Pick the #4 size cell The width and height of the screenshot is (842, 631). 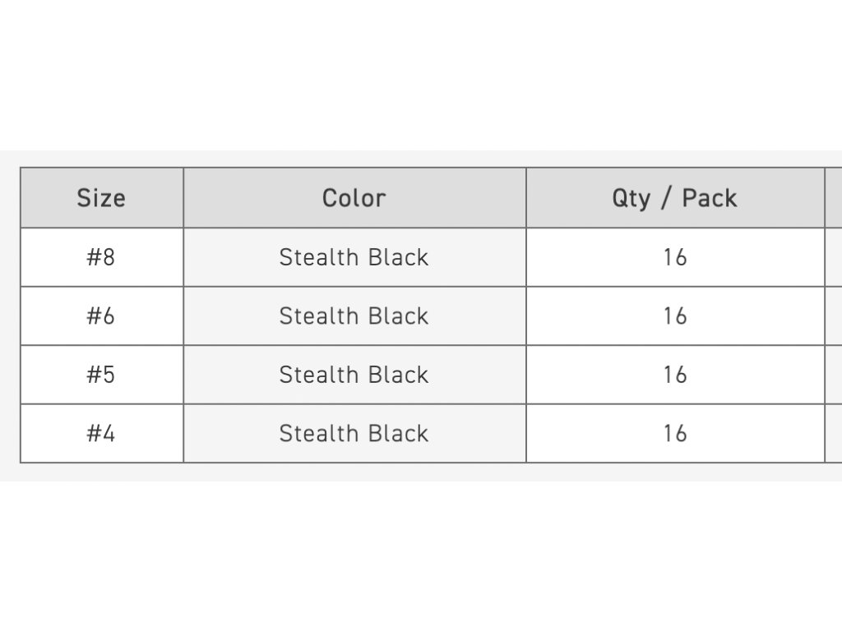pos(101,433)
